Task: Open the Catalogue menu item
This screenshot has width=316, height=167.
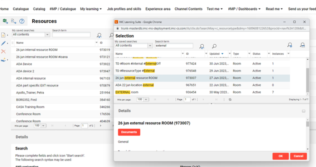Action: point(21,9)
